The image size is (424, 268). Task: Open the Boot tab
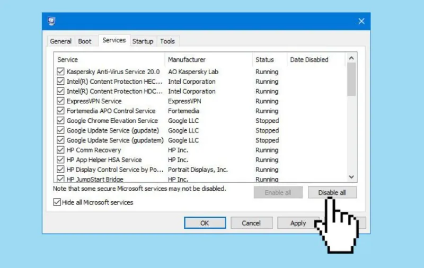tap(85, 41)
